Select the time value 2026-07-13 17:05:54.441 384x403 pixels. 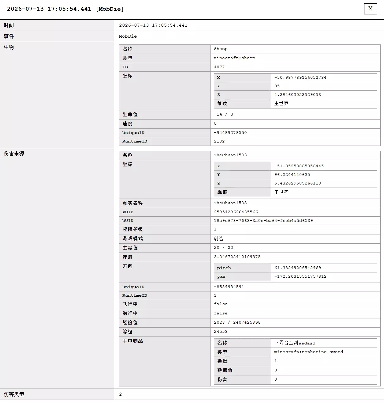tap(153, 25)
